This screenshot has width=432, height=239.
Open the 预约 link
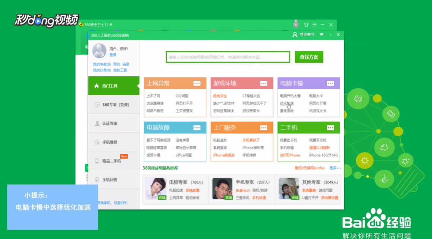[x=116, y=64]
